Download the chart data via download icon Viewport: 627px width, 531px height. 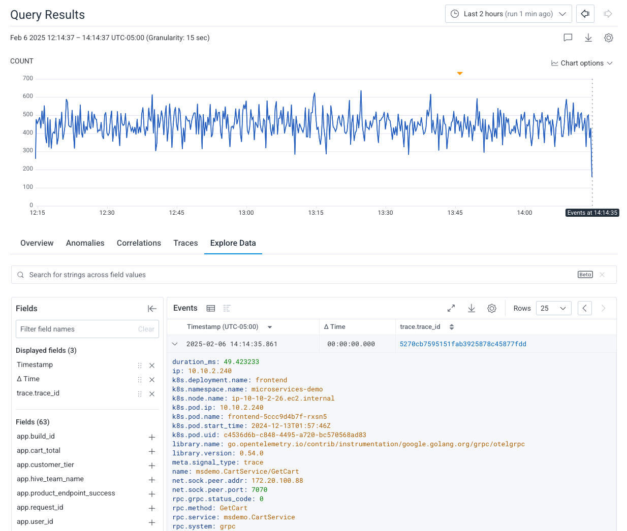(588, 38)
